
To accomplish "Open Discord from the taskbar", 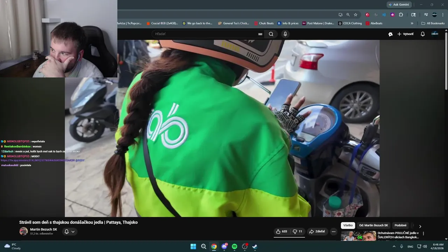I will tap(224, 246).
